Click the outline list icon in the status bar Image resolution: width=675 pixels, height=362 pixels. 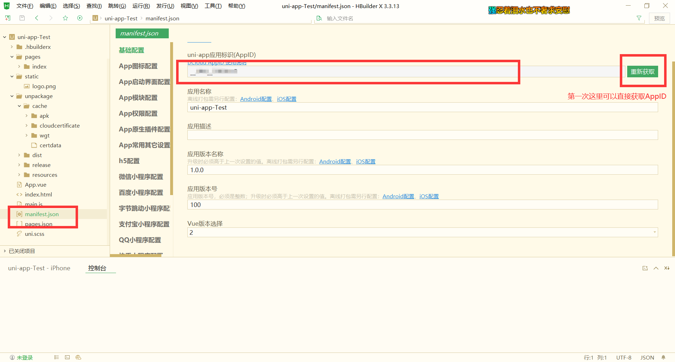tap(56, 357)
